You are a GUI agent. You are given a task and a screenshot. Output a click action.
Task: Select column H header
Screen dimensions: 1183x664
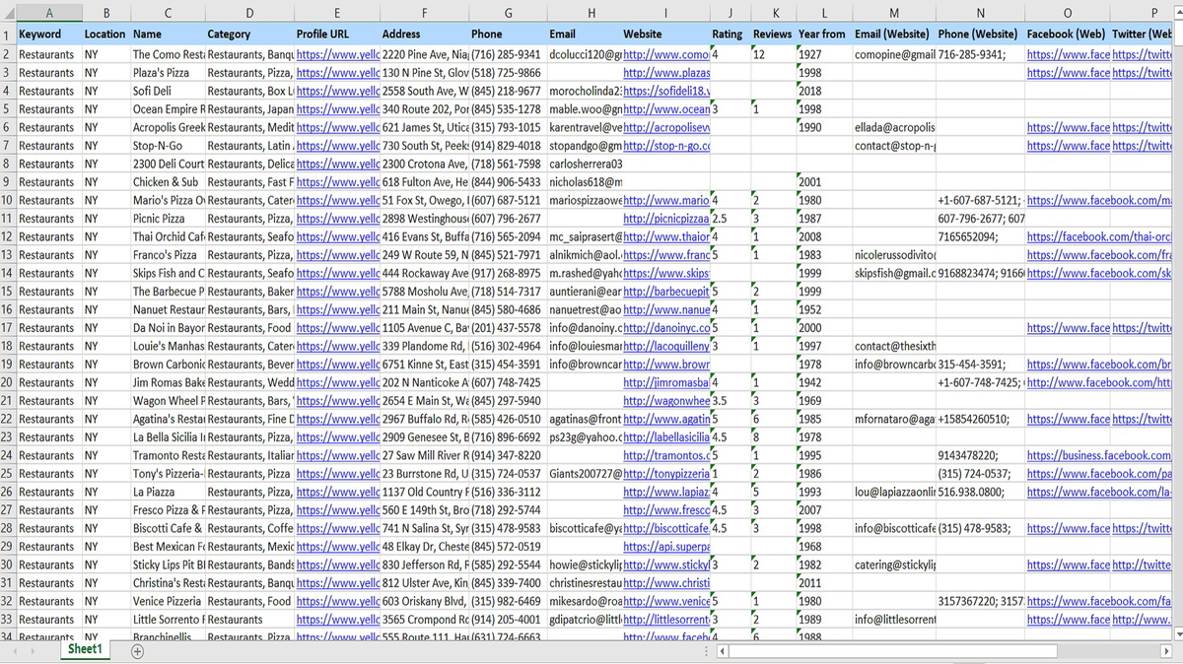(590, 12)
